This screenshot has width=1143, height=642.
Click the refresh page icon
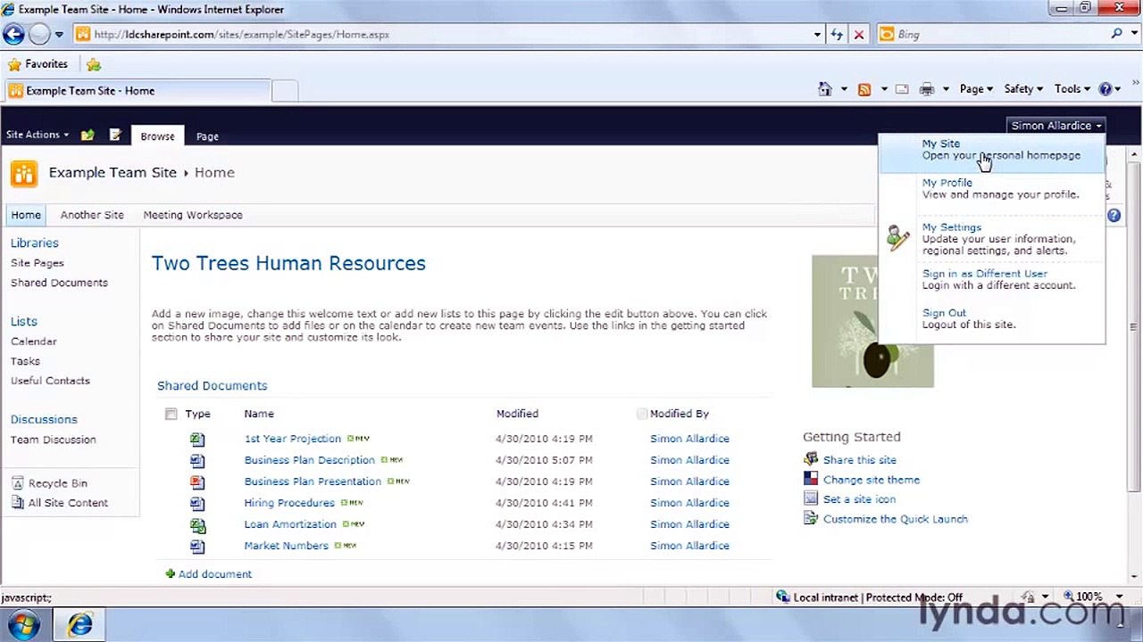[837, 34]
